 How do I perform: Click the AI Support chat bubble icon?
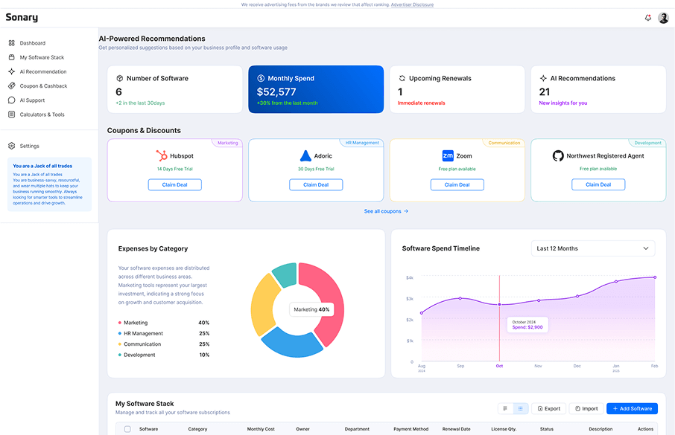12,100
